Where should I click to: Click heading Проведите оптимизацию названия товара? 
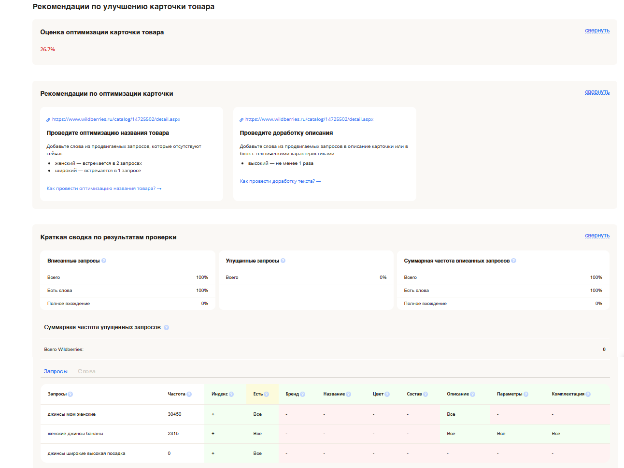coord(108,133)
